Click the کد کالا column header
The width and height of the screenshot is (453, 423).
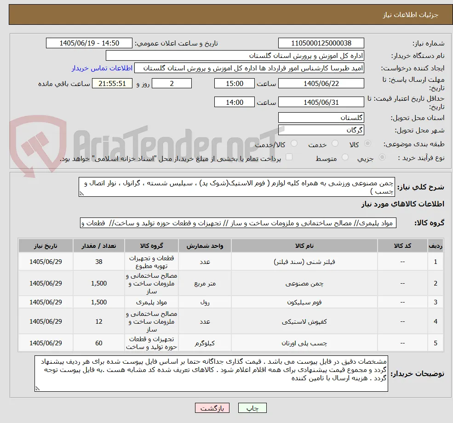coord(402,246)
